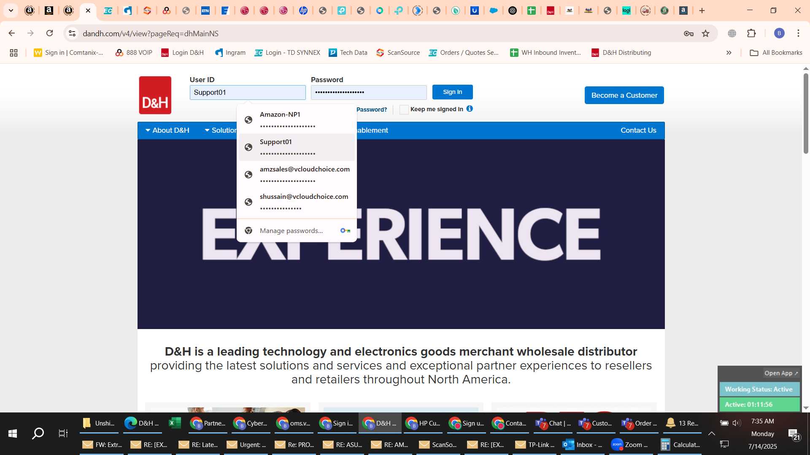Open Chrome extensions puzzle icon
810x455 pixels.
coord(751,33)
